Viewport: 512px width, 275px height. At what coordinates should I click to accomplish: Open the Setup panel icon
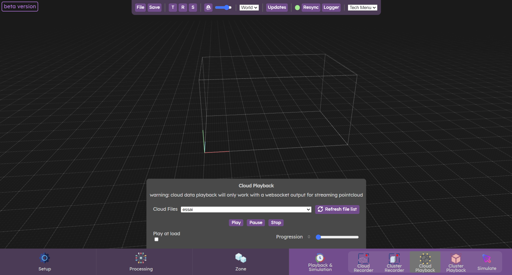point(44,258)
